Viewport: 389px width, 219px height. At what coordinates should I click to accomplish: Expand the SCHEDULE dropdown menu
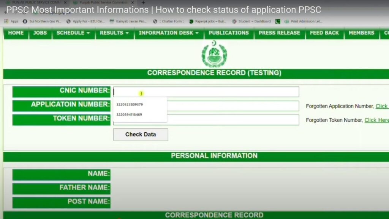coord(73,33)
